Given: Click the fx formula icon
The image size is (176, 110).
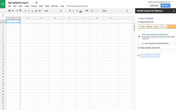Looking at the screenshot, I should tap(3, 15).
